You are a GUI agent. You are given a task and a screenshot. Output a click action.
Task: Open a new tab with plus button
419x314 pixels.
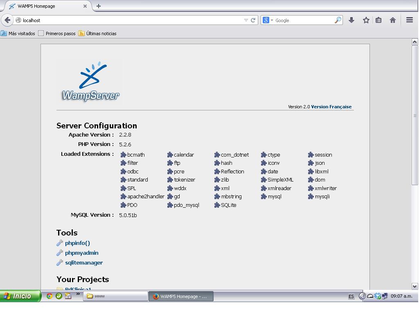pos(99,6)
